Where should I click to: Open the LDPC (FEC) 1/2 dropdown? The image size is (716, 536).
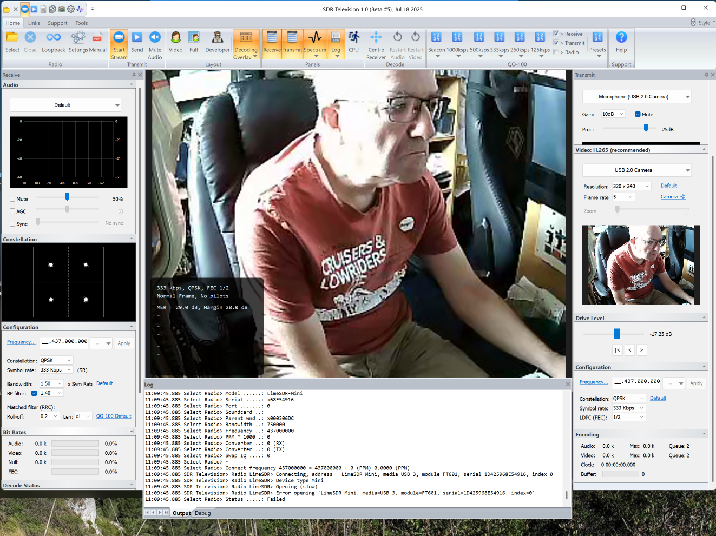click(628, 418)
